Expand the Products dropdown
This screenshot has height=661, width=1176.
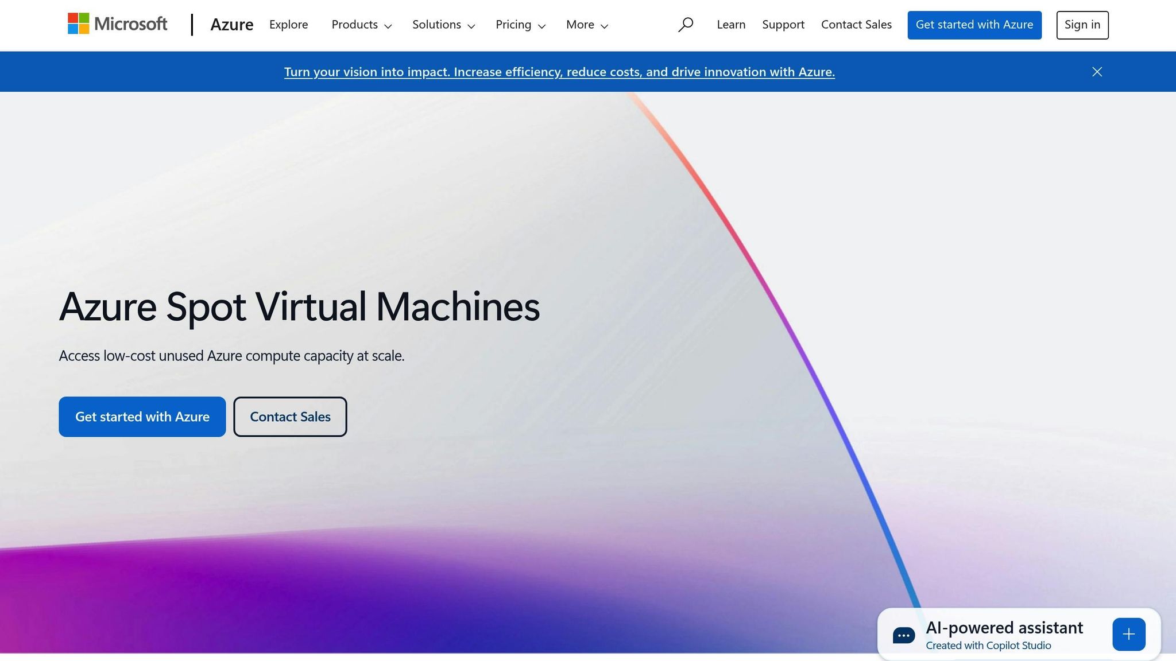pos(361,25)
